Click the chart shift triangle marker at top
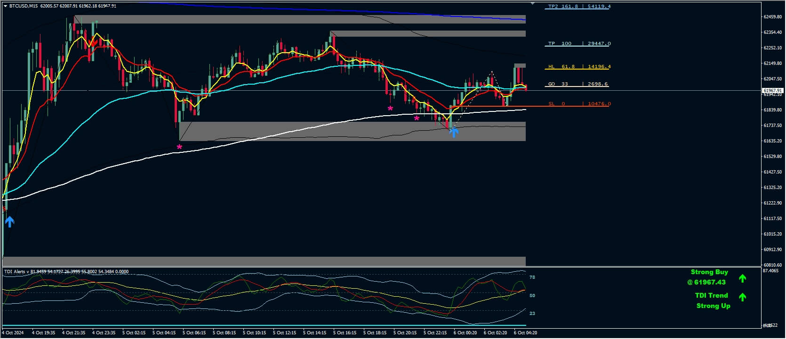Image resolution: width=786 pixels, height=339 pixels. tap(532, 3)
